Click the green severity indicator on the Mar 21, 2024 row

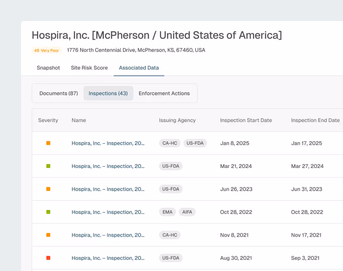[x=48, y=166]
